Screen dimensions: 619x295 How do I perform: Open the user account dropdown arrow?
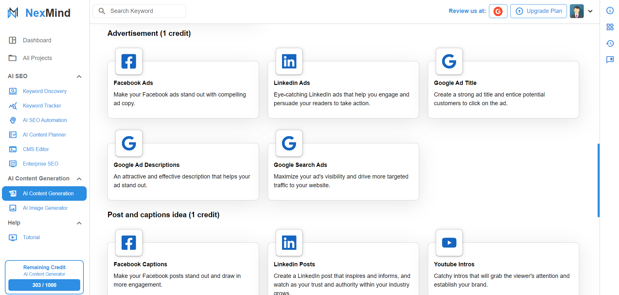click(590, 11)
